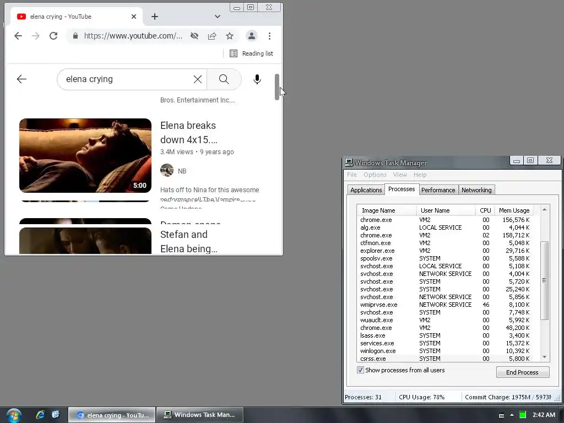The height and width of the screenshot is (423, 564).
Task: Select the wuauclt.exe process row
Action: pos(445,320)
